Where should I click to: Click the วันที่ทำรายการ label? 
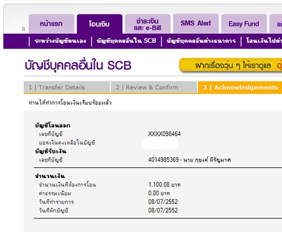tap(56, 202)
